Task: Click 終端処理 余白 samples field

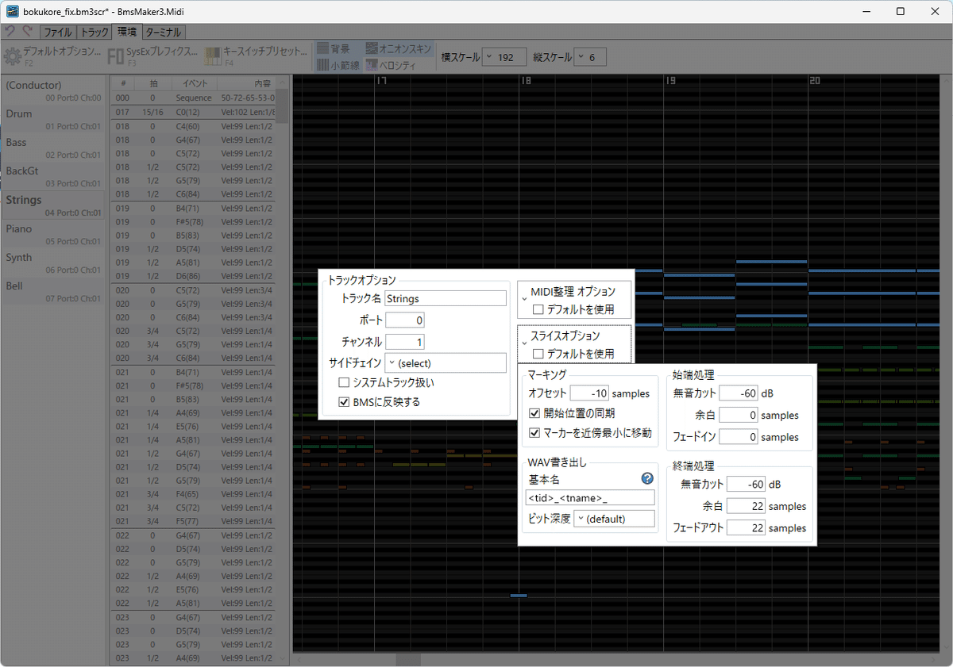Action: pos(746,506)
